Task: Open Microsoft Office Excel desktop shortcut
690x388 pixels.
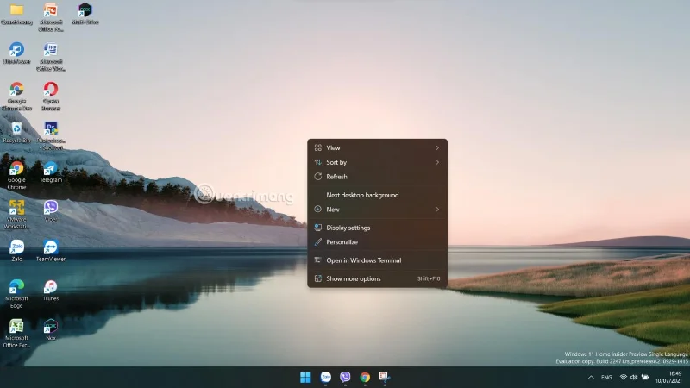Action: pos(16,334)
